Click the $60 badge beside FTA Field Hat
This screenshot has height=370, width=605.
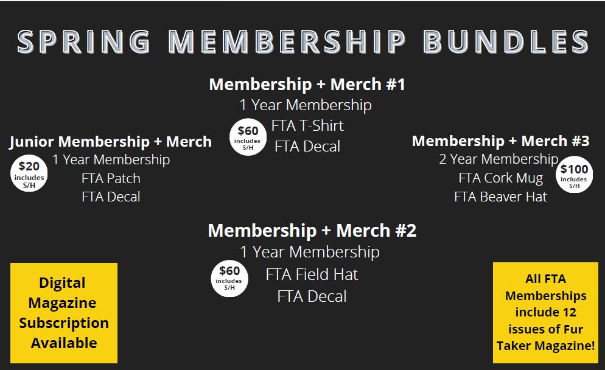(x=229, y=278)
